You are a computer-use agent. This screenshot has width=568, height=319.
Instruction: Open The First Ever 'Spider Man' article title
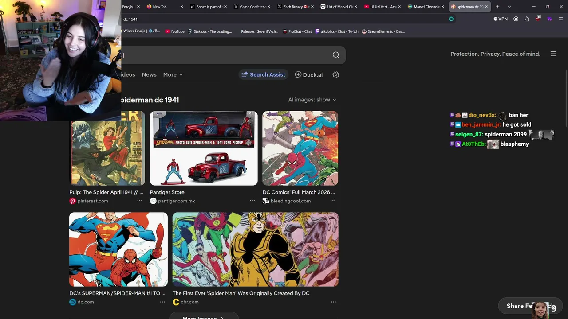tap(241, 293)
